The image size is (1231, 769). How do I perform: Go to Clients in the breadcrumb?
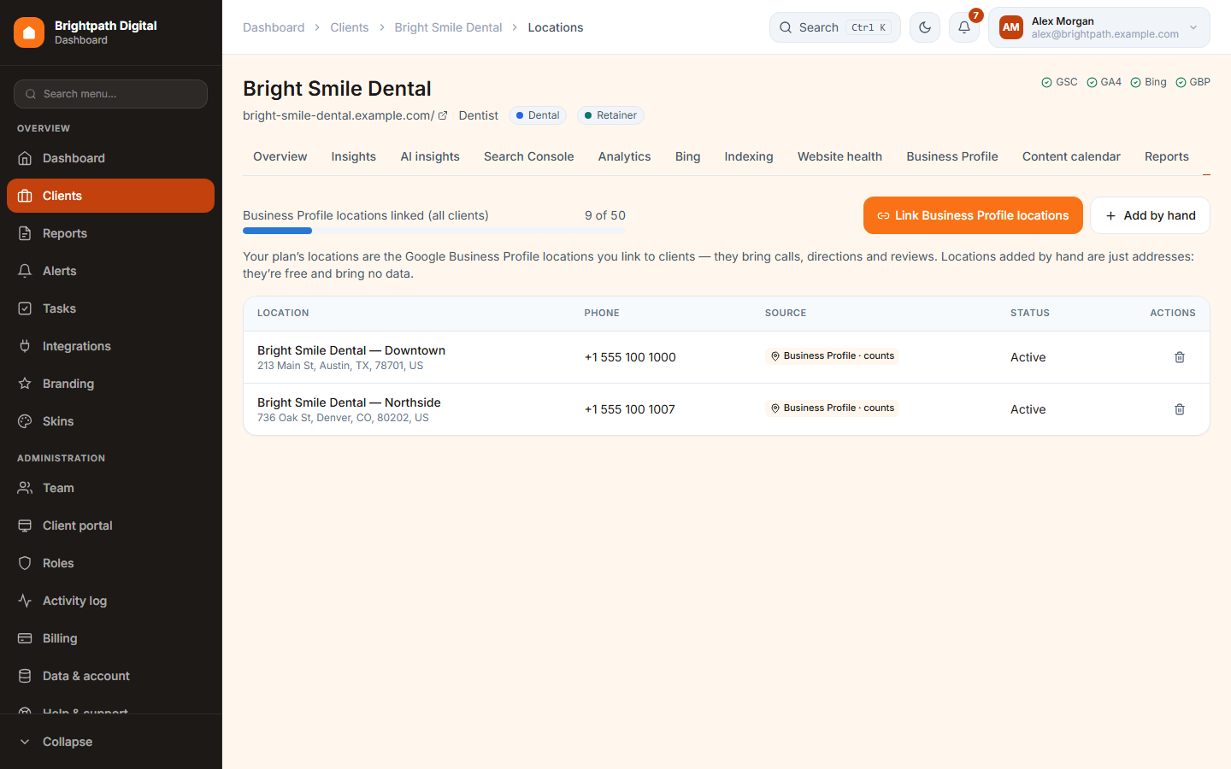point(349,27)
